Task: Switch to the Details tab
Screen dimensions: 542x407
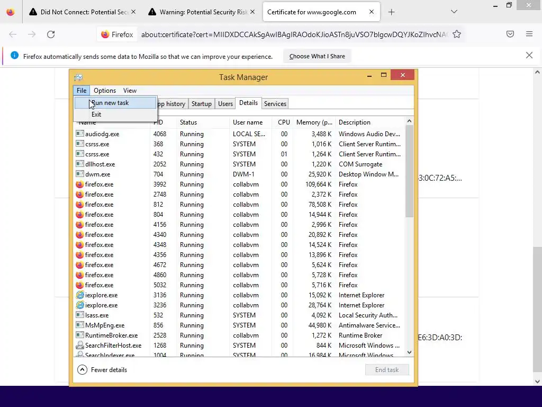Action: click(x=249, y=103)
